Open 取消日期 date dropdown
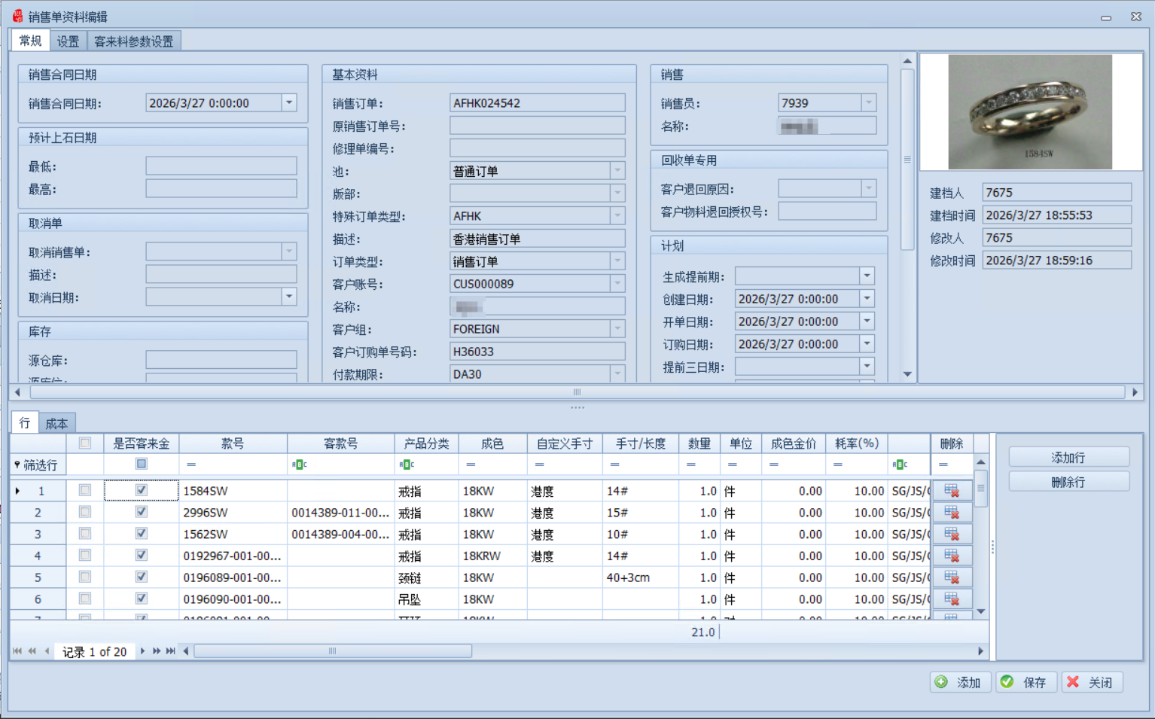1155x719 pixels. pos(289,297)
